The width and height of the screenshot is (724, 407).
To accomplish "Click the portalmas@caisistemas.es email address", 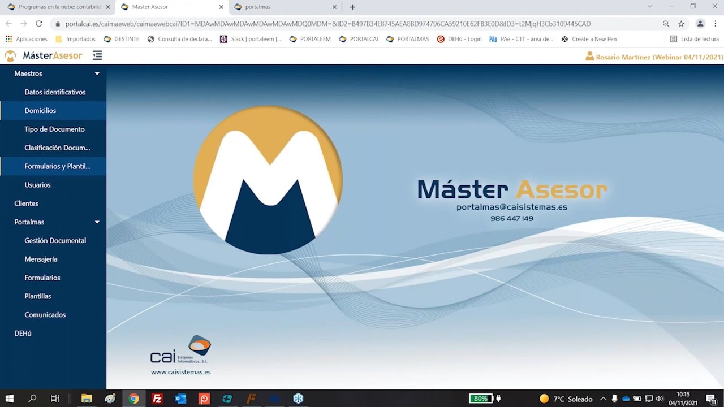I will tap(512, 207).
